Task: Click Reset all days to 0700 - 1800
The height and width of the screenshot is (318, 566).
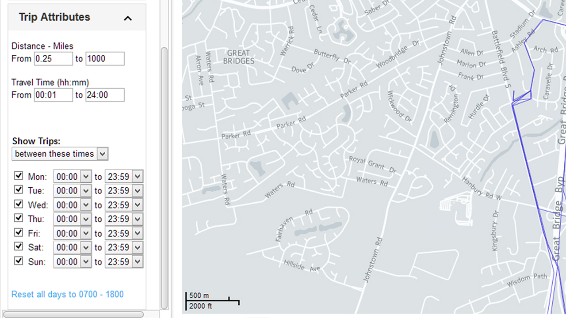Action: [x=68, y=294]
